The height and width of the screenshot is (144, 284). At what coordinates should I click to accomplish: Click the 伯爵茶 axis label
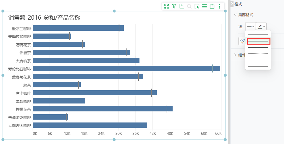click(25, 53)
